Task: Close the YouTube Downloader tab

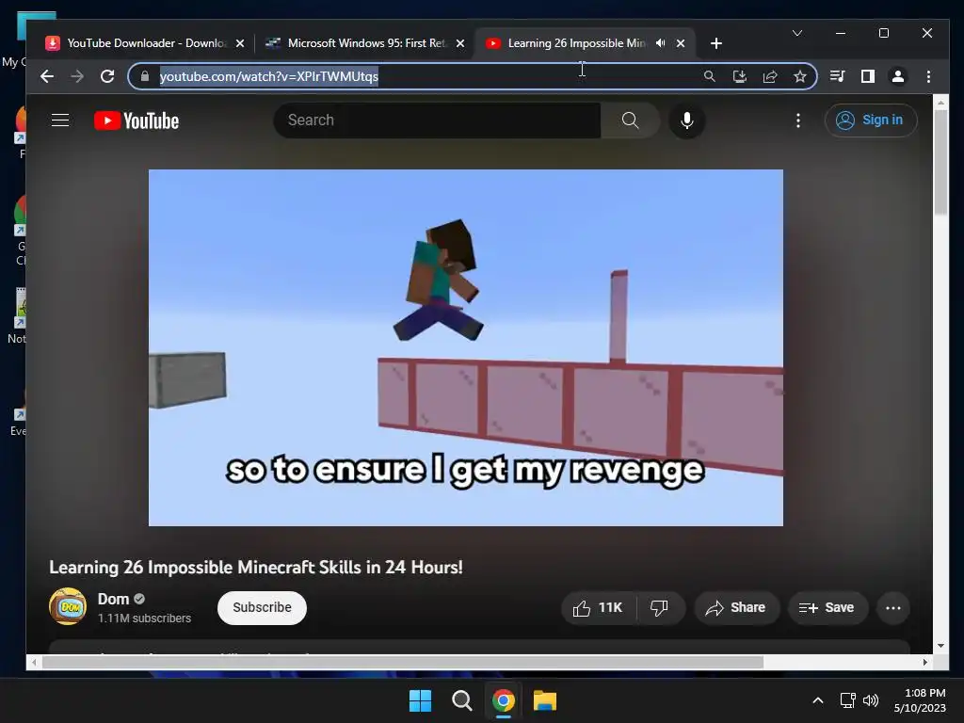Action: [240, 43]
